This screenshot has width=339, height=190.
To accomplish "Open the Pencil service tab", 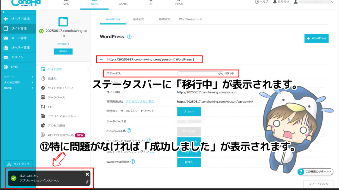I will [x=179, y=4].
